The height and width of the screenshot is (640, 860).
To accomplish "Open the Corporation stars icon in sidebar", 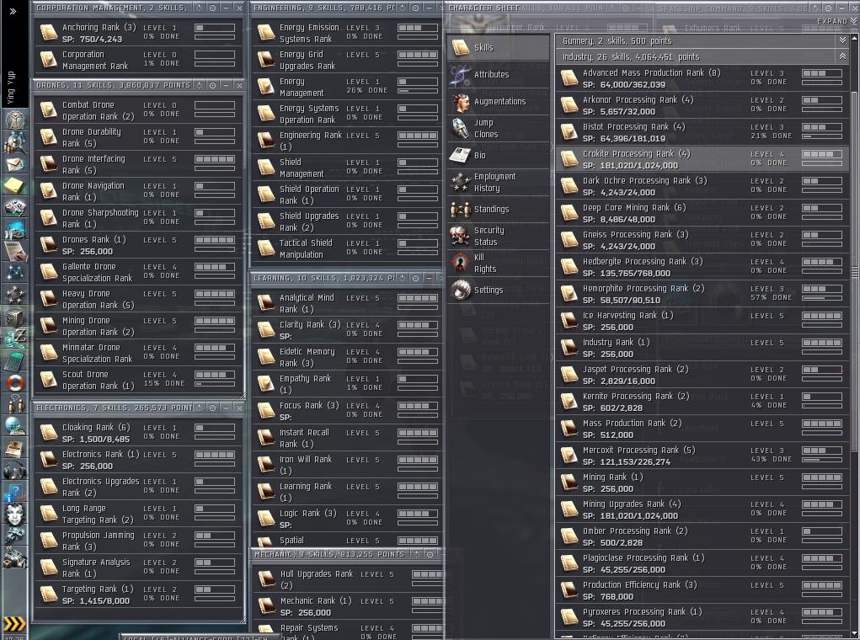I will coord(15,295).
